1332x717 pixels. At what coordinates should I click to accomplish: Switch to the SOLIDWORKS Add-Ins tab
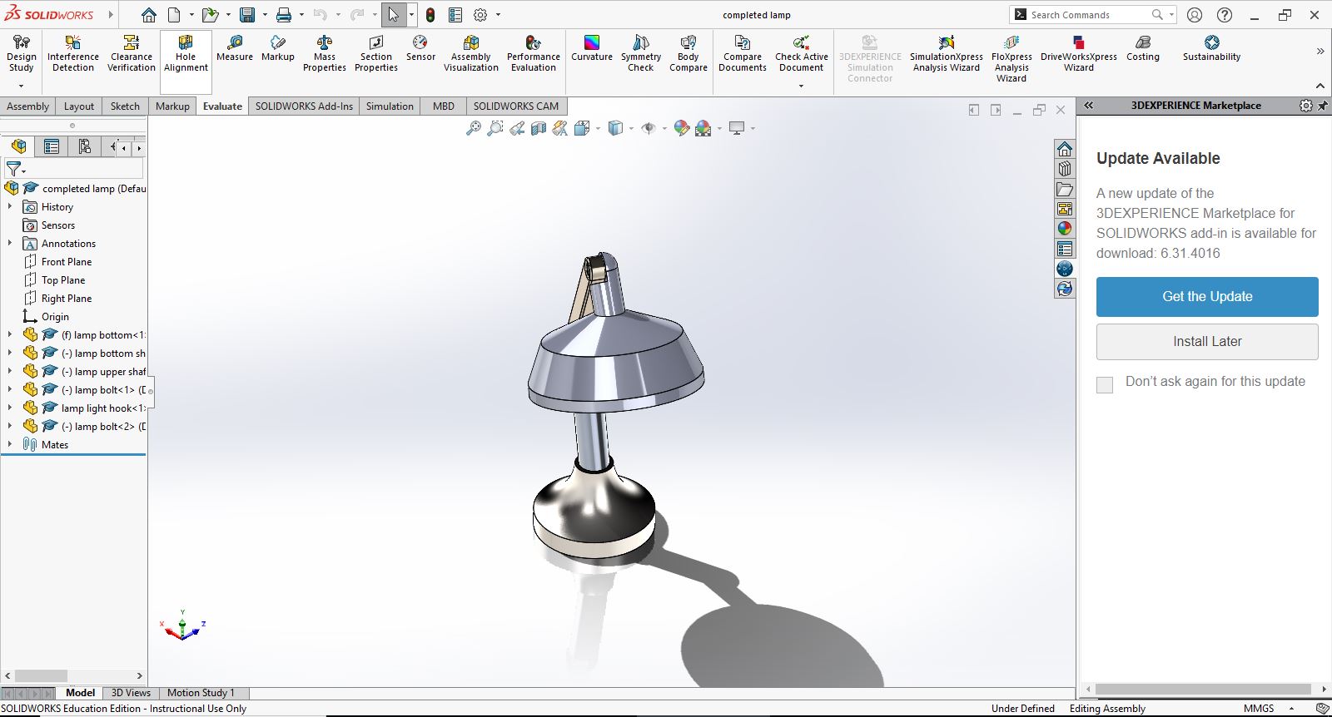(x=304, y=106)
